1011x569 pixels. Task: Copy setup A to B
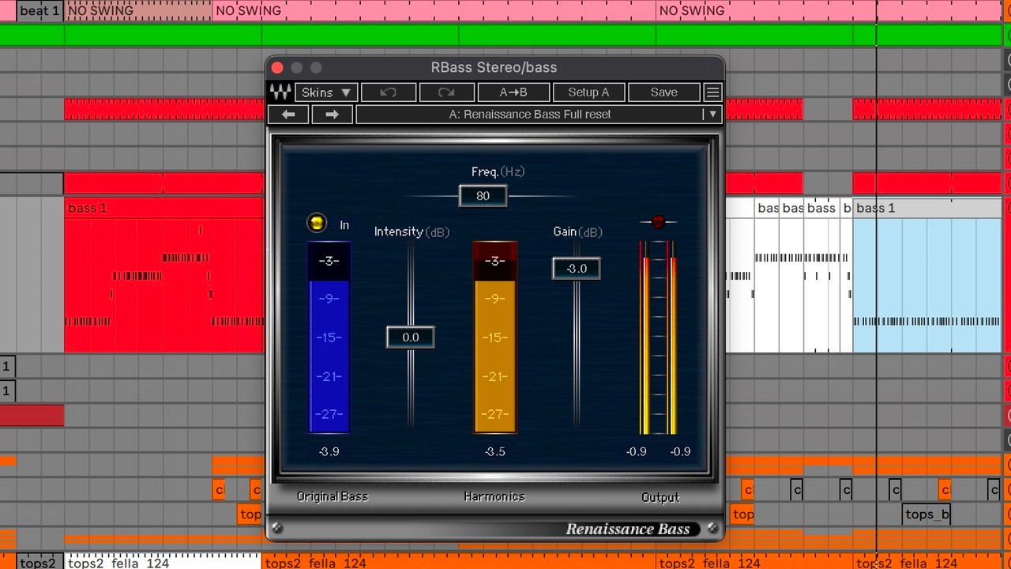click(x=513, y=92)
